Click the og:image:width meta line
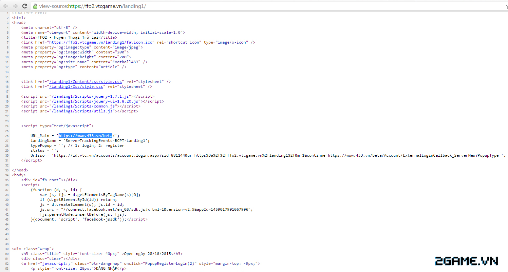 click(x=75, y=52)
